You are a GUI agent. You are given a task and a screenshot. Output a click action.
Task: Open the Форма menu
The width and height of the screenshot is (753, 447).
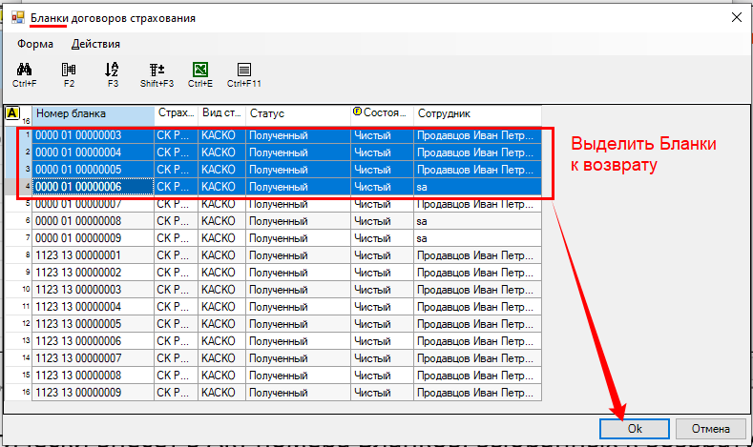click(34, 44)
